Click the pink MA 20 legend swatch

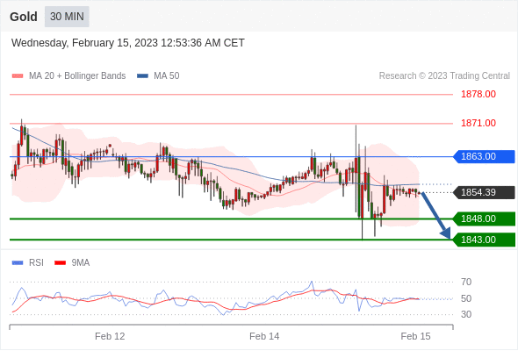coord(18,76)
